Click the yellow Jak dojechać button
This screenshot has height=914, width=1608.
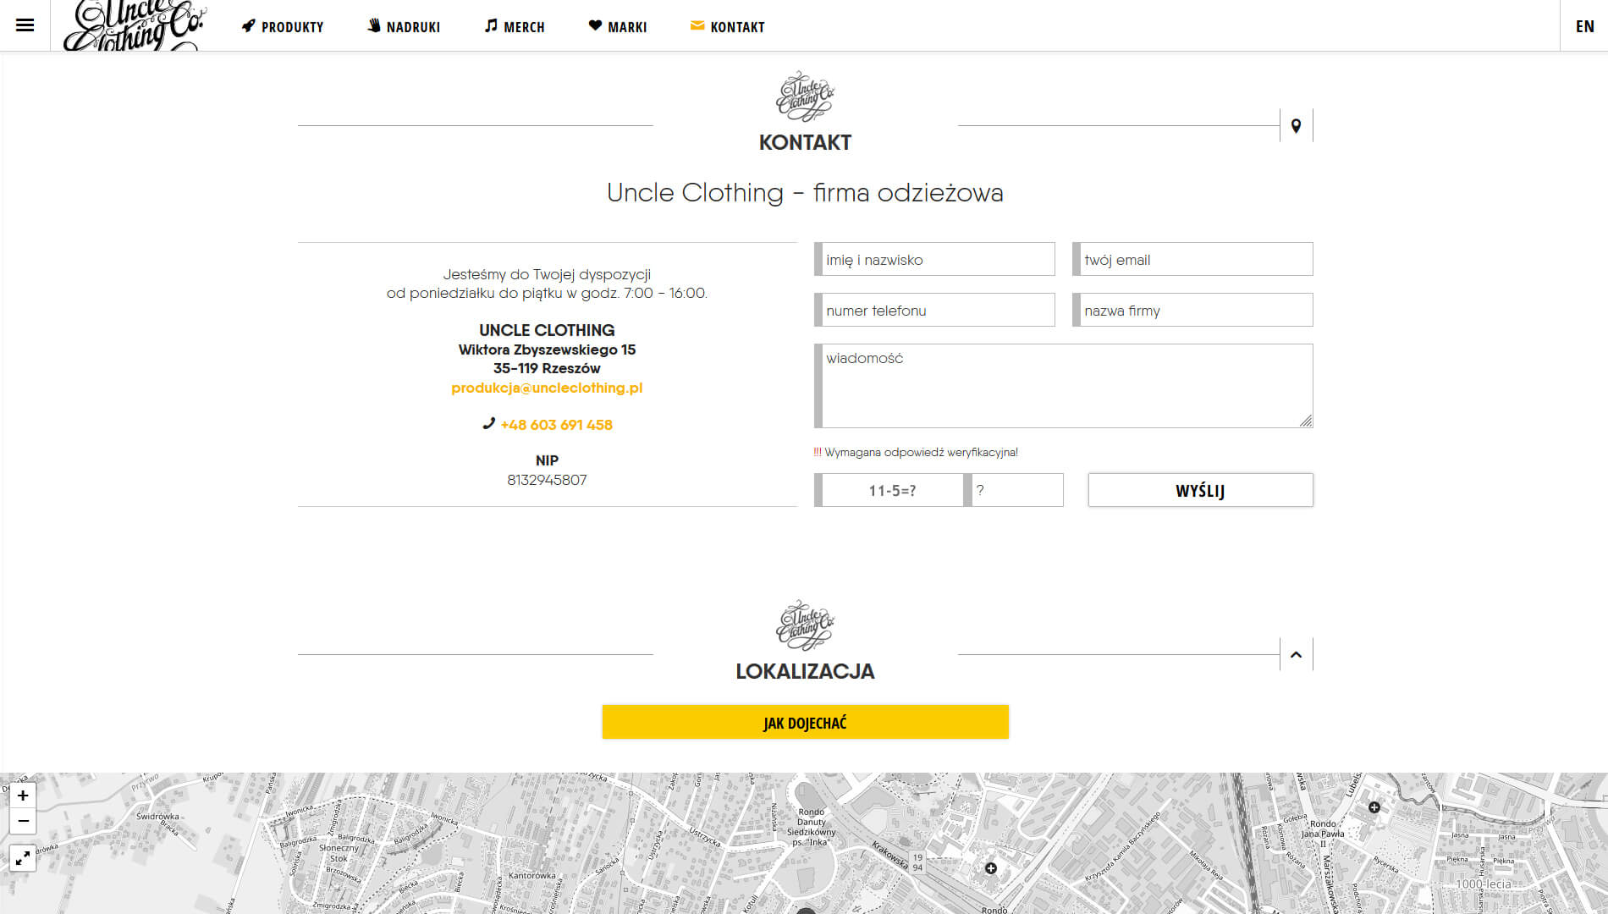[805, 723]
